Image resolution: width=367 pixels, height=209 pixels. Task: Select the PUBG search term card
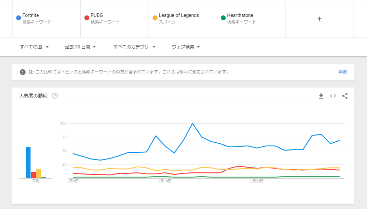(x=115, y=19)
